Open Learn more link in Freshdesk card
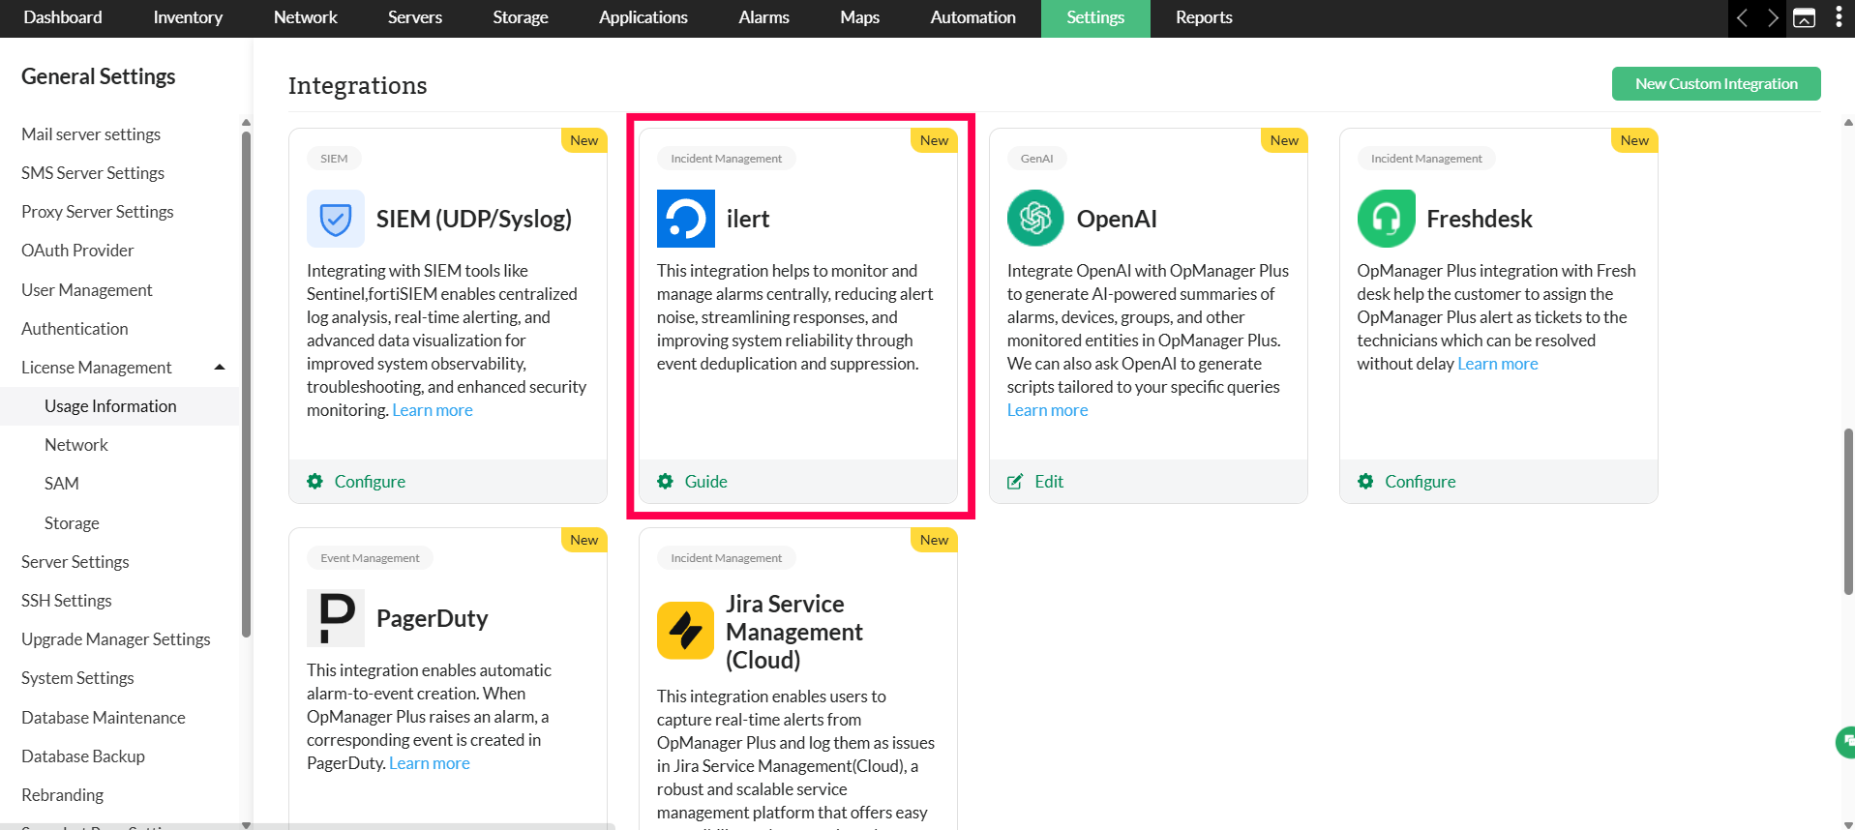Viewport: 1855px width, 830px height. click(x=1498, y=364)
